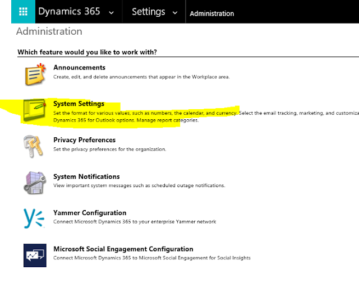Click 'Which feature would you like to work with?'
The height and width of the screenshot is (284, 359).
coord(88,52)
